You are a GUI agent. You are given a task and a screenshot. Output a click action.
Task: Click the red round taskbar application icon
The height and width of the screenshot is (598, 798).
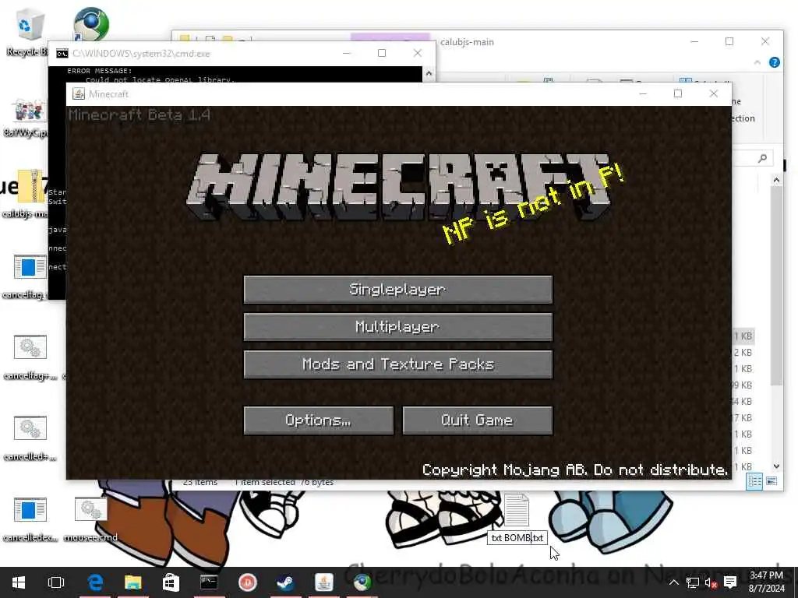pyautogui.click(x=247, y=582)
